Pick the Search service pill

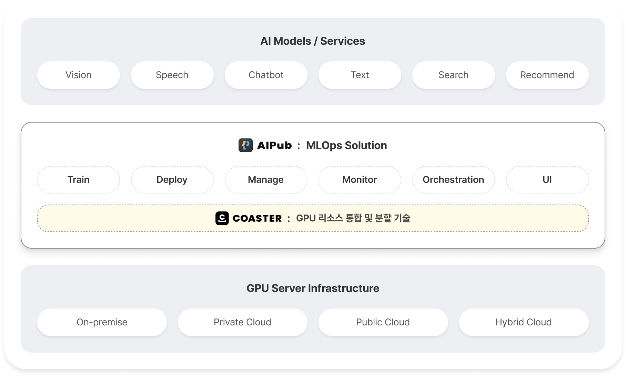pos(454,75)
